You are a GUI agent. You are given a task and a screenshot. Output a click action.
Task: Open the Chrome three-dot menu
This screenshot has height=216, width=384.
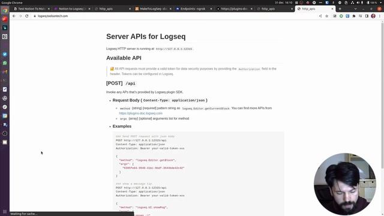click(x=380, y=16)
